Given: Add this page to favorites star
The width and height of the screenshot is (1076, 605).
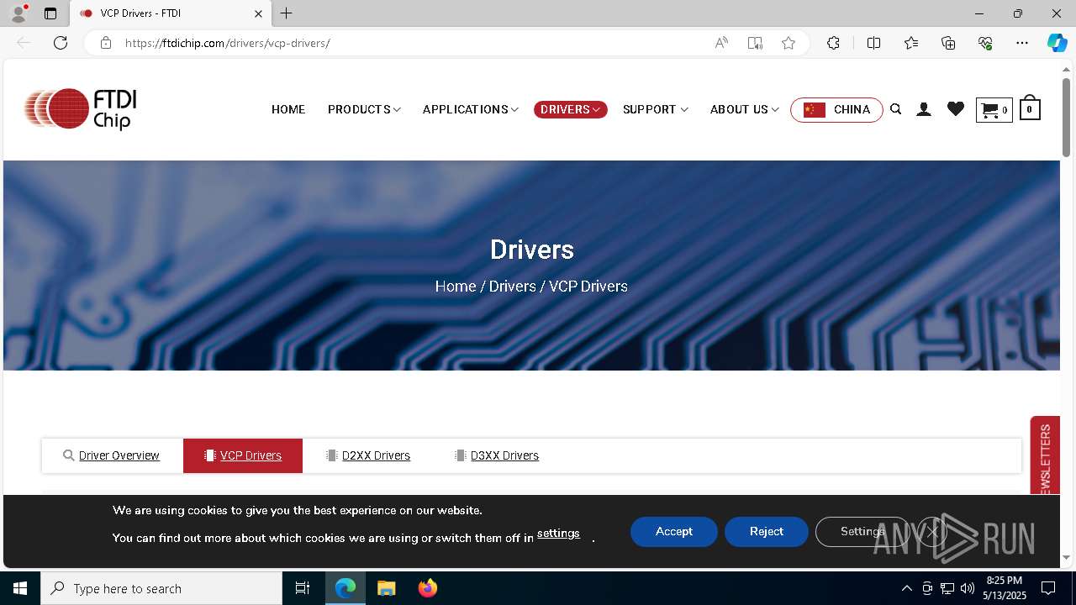Looking at the screenshot, I should coord(789,43).
